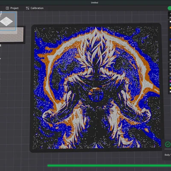Screen dimensions: 171x171
Task: Pick the magenta color swatch
Action: pyautogui.click(x=170, y=81)
